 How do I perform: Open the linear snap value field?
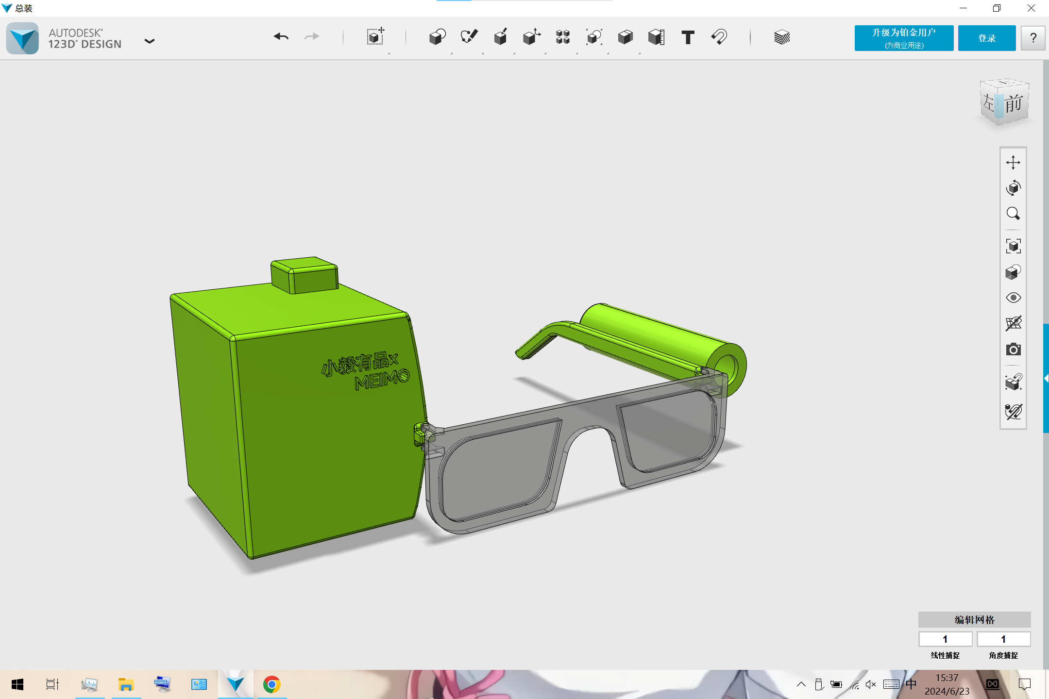click(x=945, y=639)
